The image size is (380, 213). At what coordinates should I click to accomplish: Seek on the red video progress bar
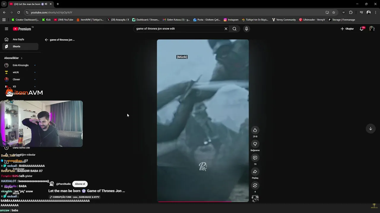(203, 201)
